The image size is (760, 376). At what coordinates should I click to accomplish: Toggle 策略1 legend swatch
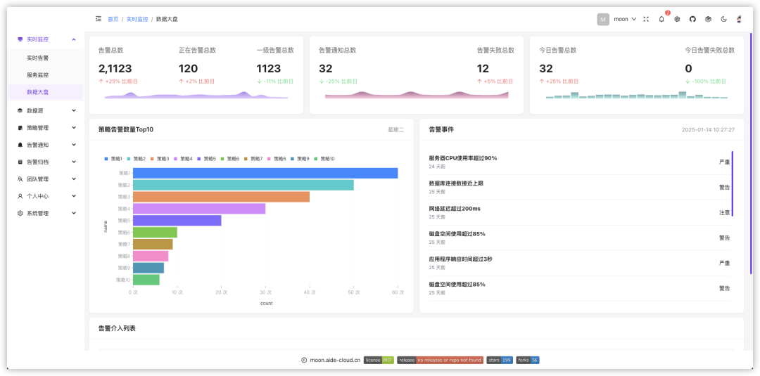tap(106, 159)
